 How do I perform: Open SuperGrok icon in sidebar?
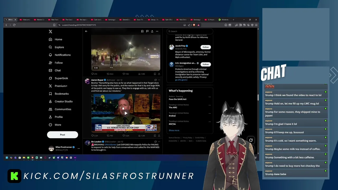pos(50,78)
